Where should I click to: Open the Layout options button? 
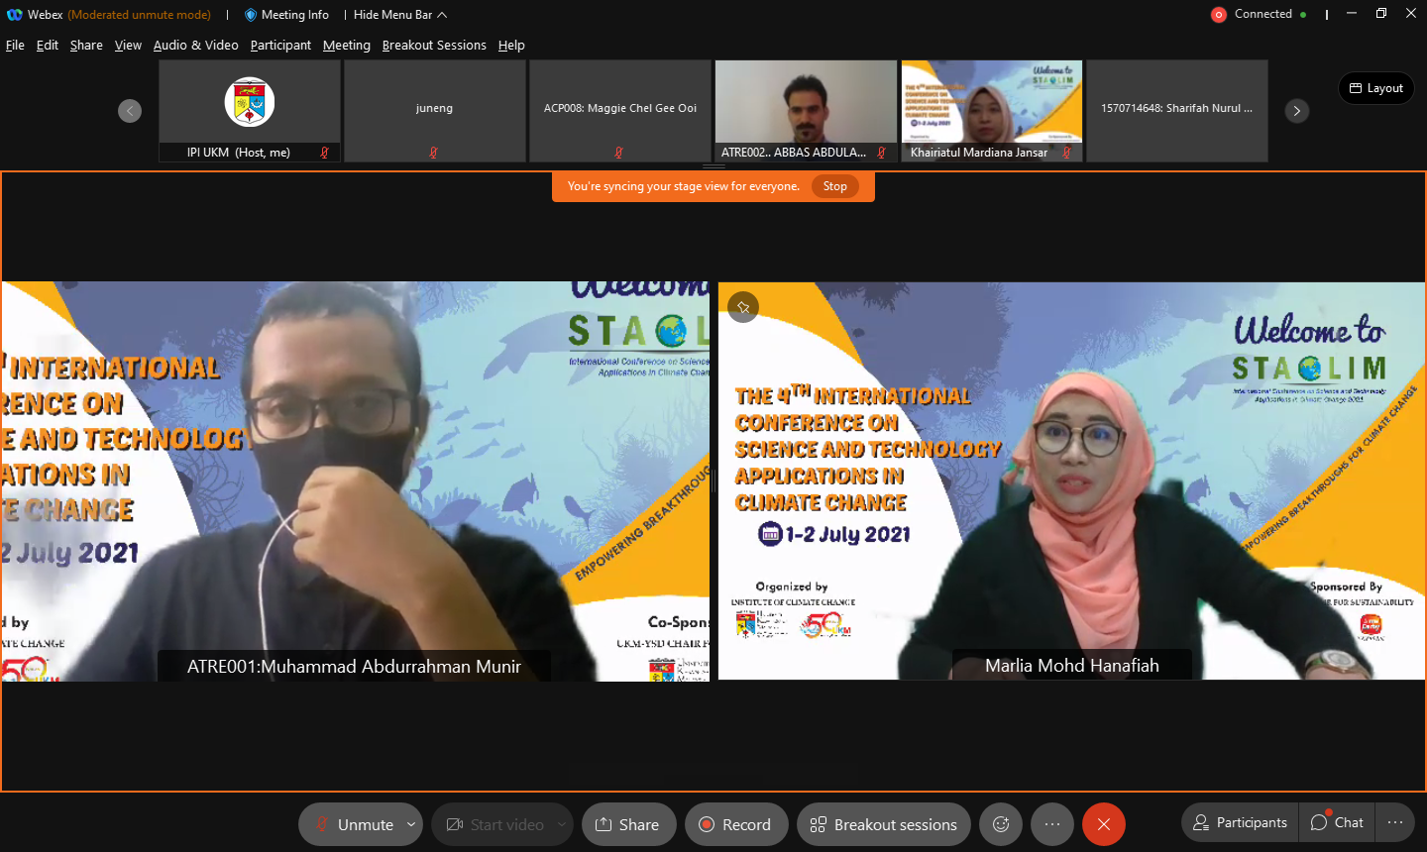pyautogui.click(x=1375, y=88)
